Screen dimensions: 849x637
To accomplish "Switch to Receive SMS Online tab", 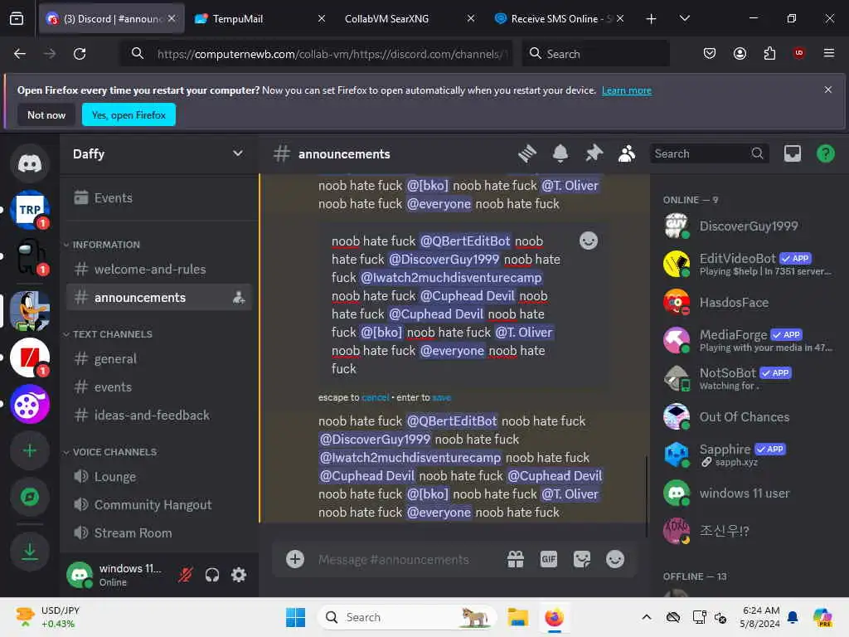I will pos(560,18).
